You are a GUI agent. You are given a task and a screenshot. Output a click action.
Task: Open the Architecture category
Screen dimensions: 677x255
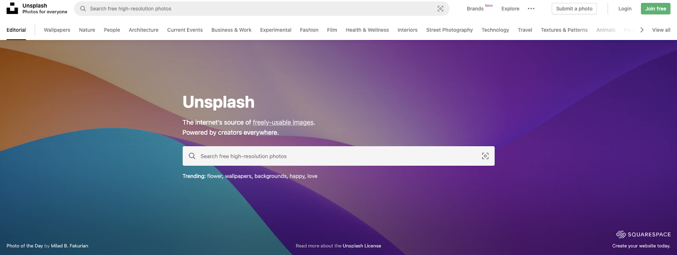click(x=144, y=30)
